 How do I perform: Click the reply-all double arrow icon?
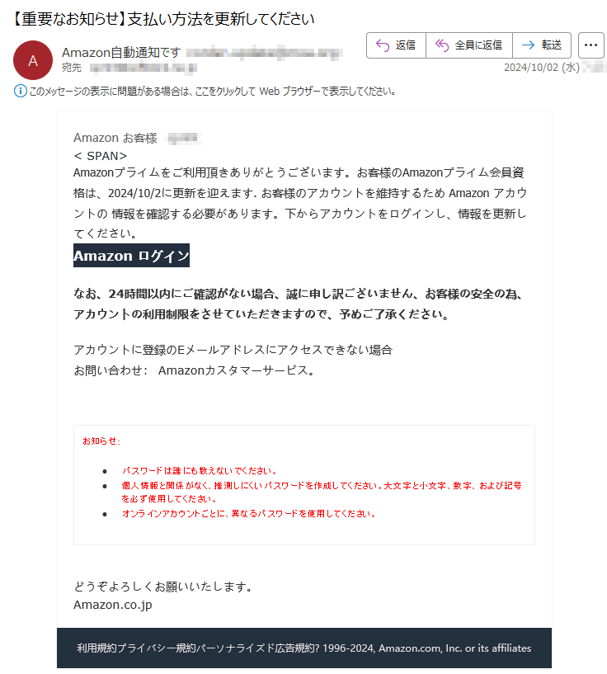(x=441, y=45)
